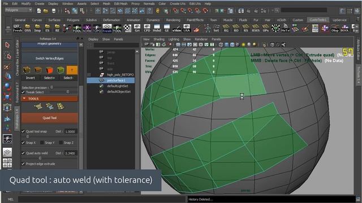Click the F TOPO shelf icon
362x203 pixels.
click(x=97, y=28)
